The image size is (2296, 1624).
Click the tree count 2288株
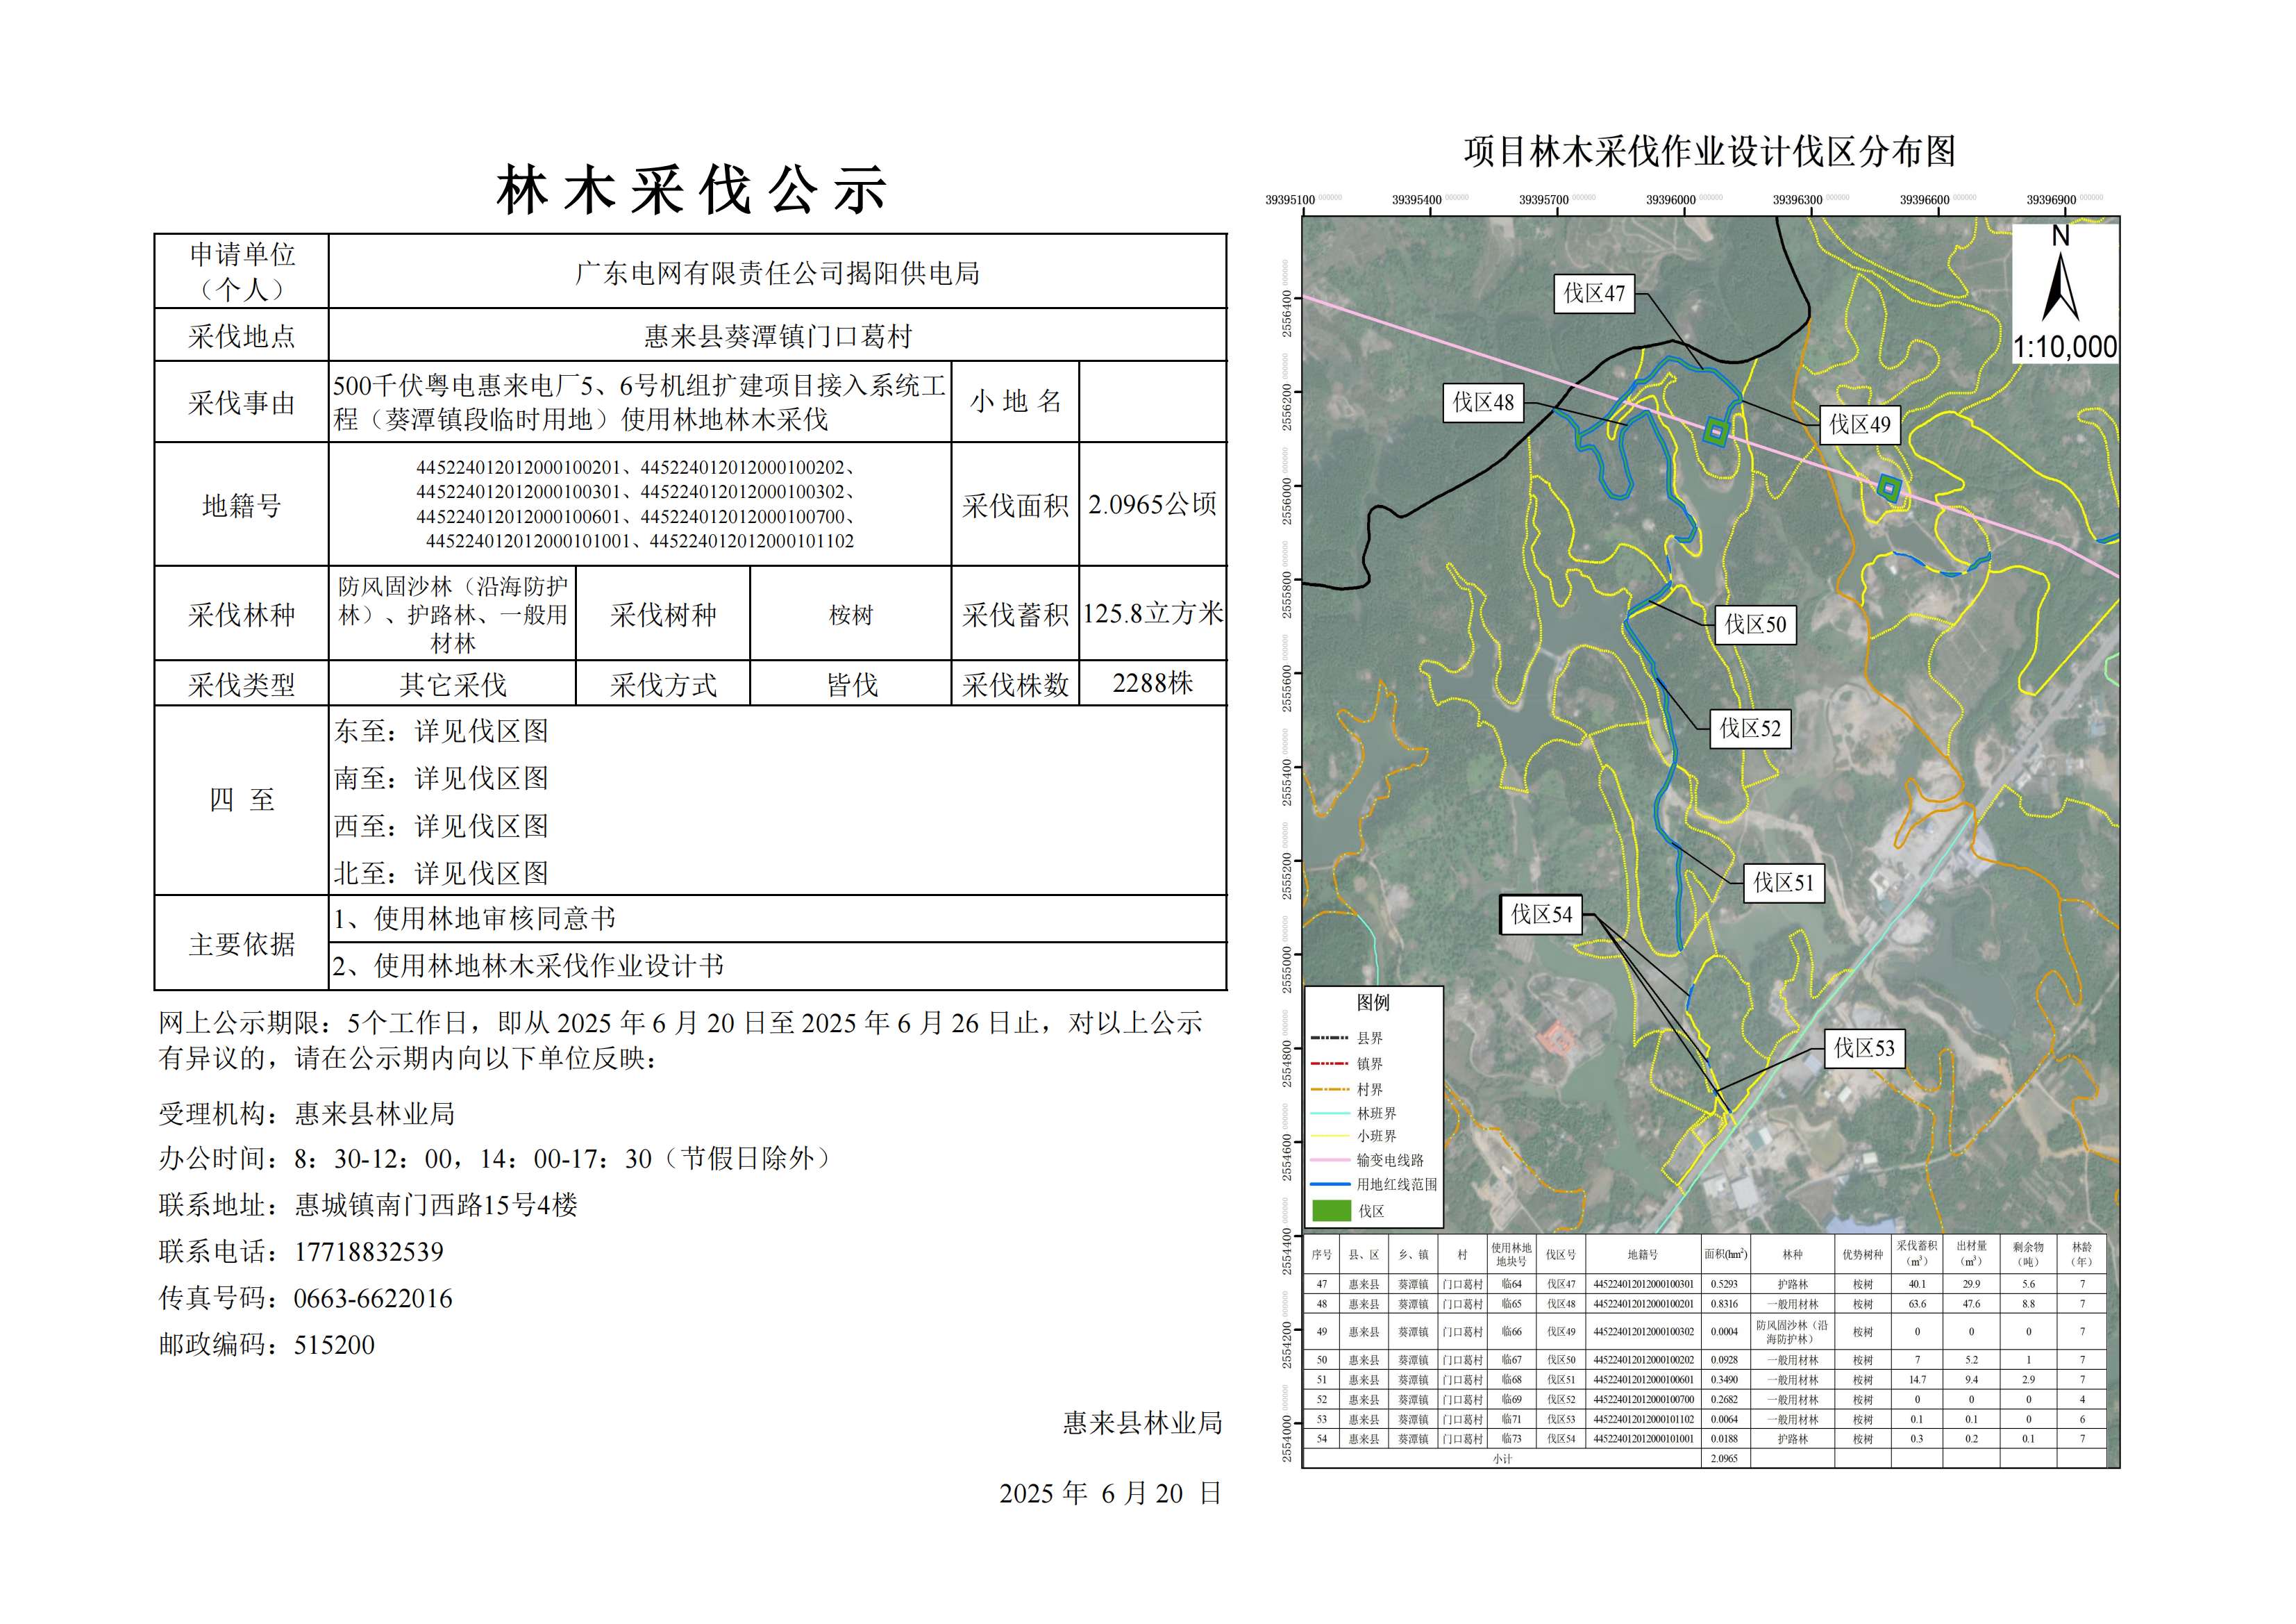pyautogui.click(x=1153, y=683)
